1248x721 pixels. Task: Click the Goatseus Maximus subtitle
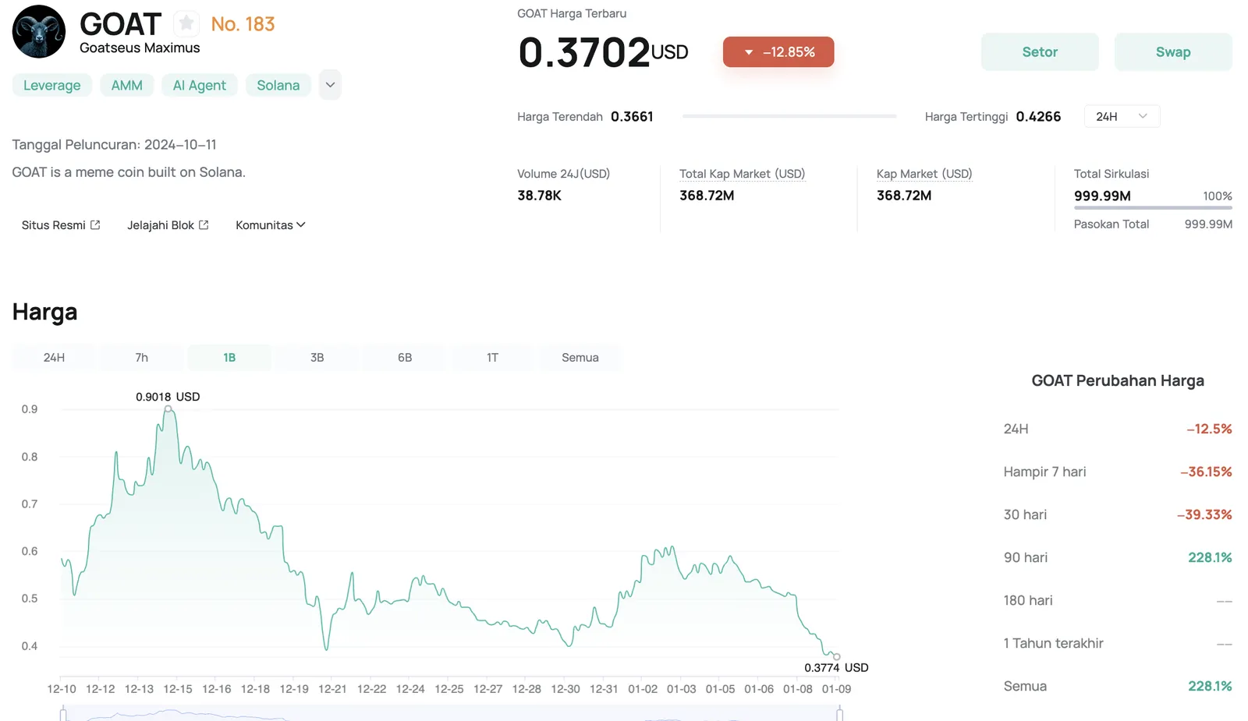tap(140, 48)
